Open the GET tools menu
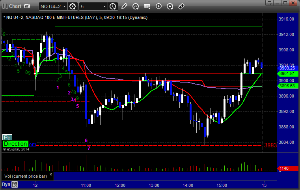The image size is (300, 190). [147, 6]
